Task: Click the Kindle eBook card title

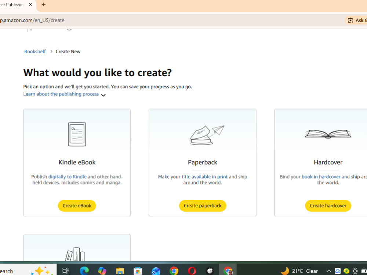Action: 77,162
